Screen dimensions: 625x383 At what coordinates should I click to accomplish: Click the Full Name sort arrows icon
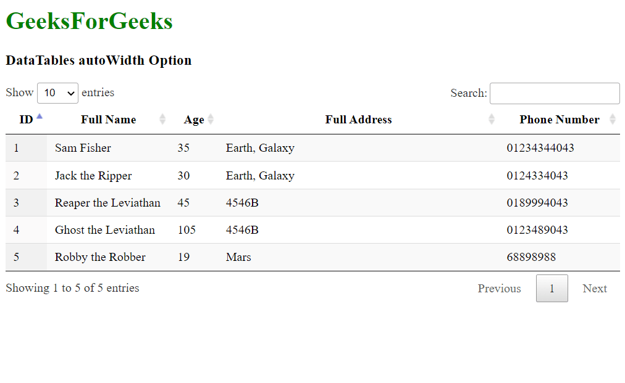tap(162, 120)
